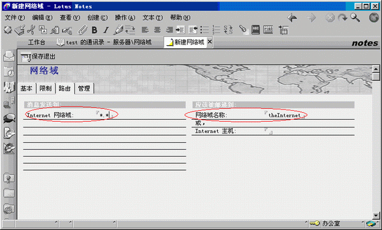
Task: Apply bulleted list formatting
Action: click(204, 30)
